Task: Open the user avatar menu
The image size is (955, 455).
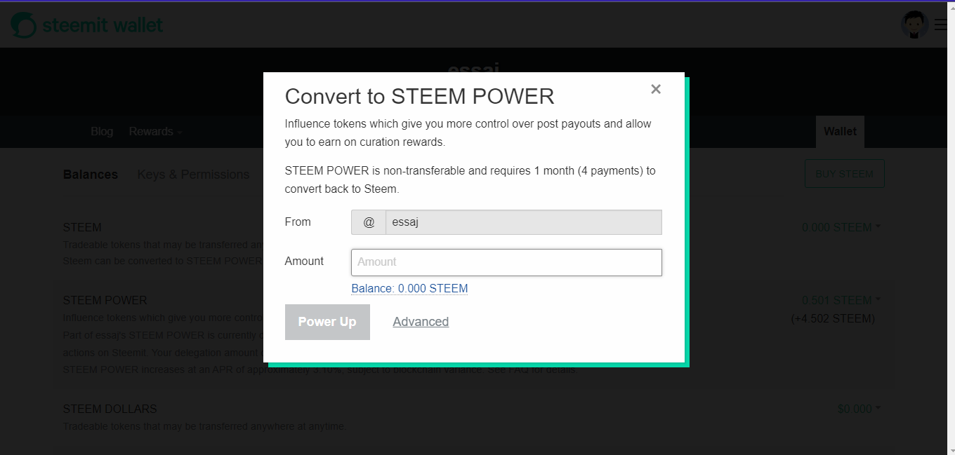Action: click(x=915, y=25)
